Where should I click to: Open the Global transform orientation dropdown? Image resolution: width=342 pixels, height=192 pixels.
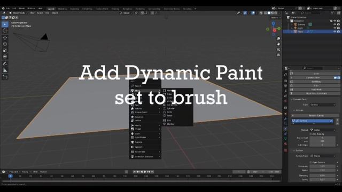click(x=126, y=13)
